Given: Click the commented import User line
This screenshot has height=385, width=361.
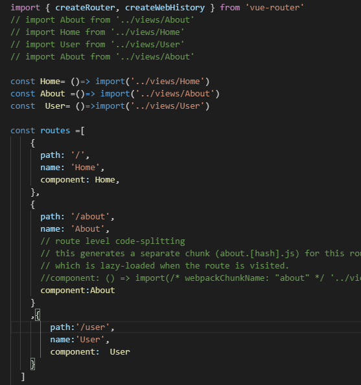Looking at the screenshot, I should tap(97, 45).
